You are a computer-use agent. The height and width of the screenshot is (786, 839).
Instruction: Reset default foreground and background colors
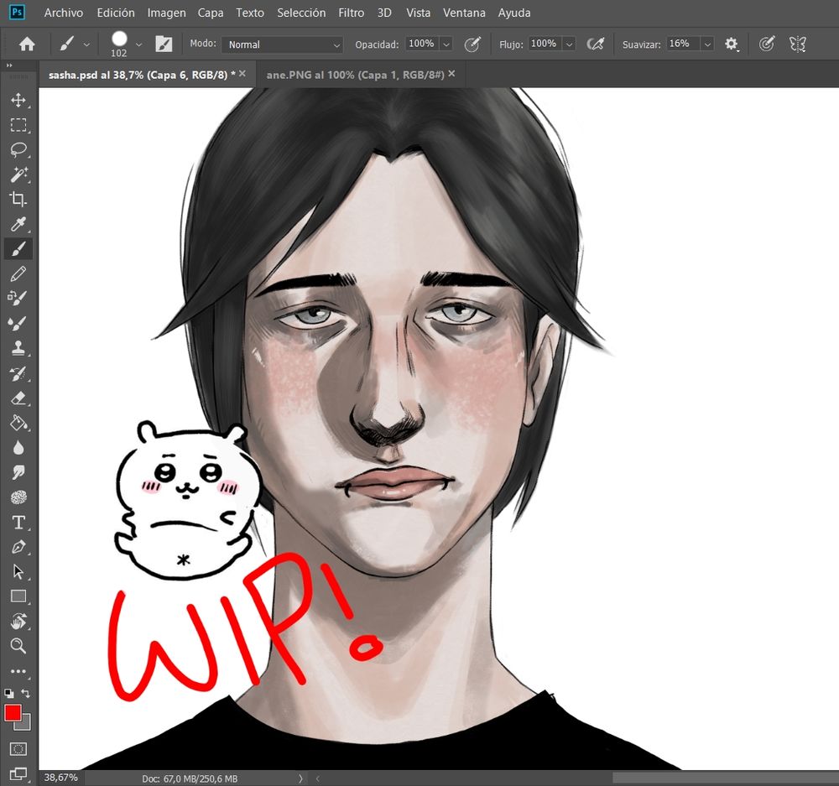coord(9,694)
